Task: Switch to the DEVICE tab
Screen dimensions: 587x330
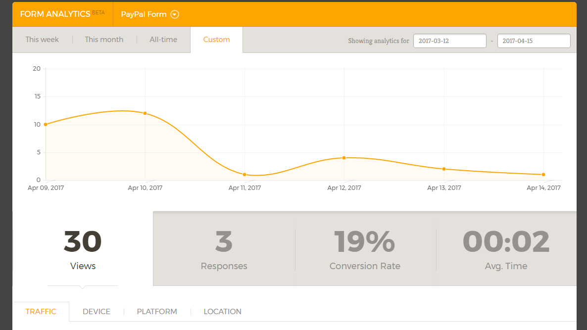Action: pos(97,312)
